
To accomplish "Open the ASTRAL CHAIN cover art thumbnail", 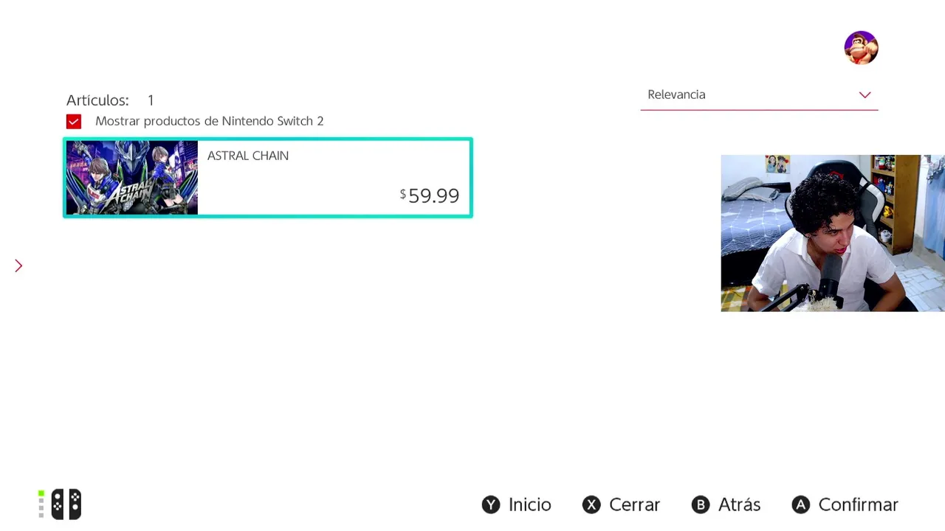I will point(132,178).
